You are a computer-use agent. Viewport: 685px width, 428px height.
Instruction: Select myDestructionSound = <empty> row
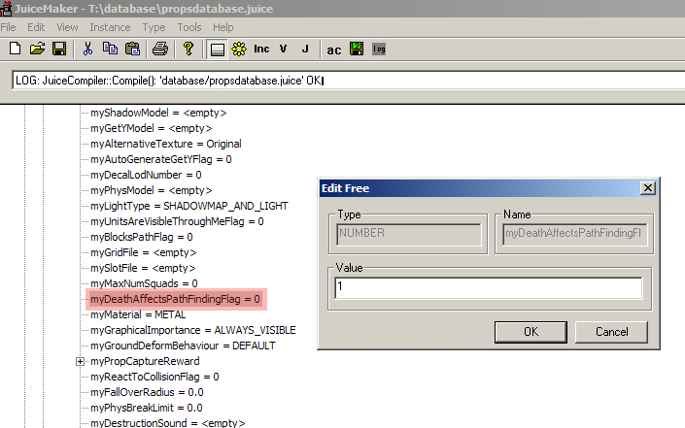(x=168, y=423)
